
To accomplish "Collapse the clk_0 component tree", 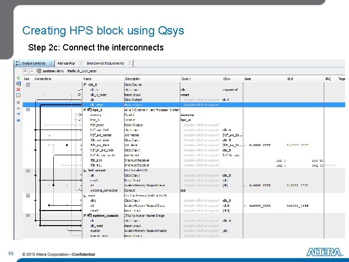I will coord(85,84).
